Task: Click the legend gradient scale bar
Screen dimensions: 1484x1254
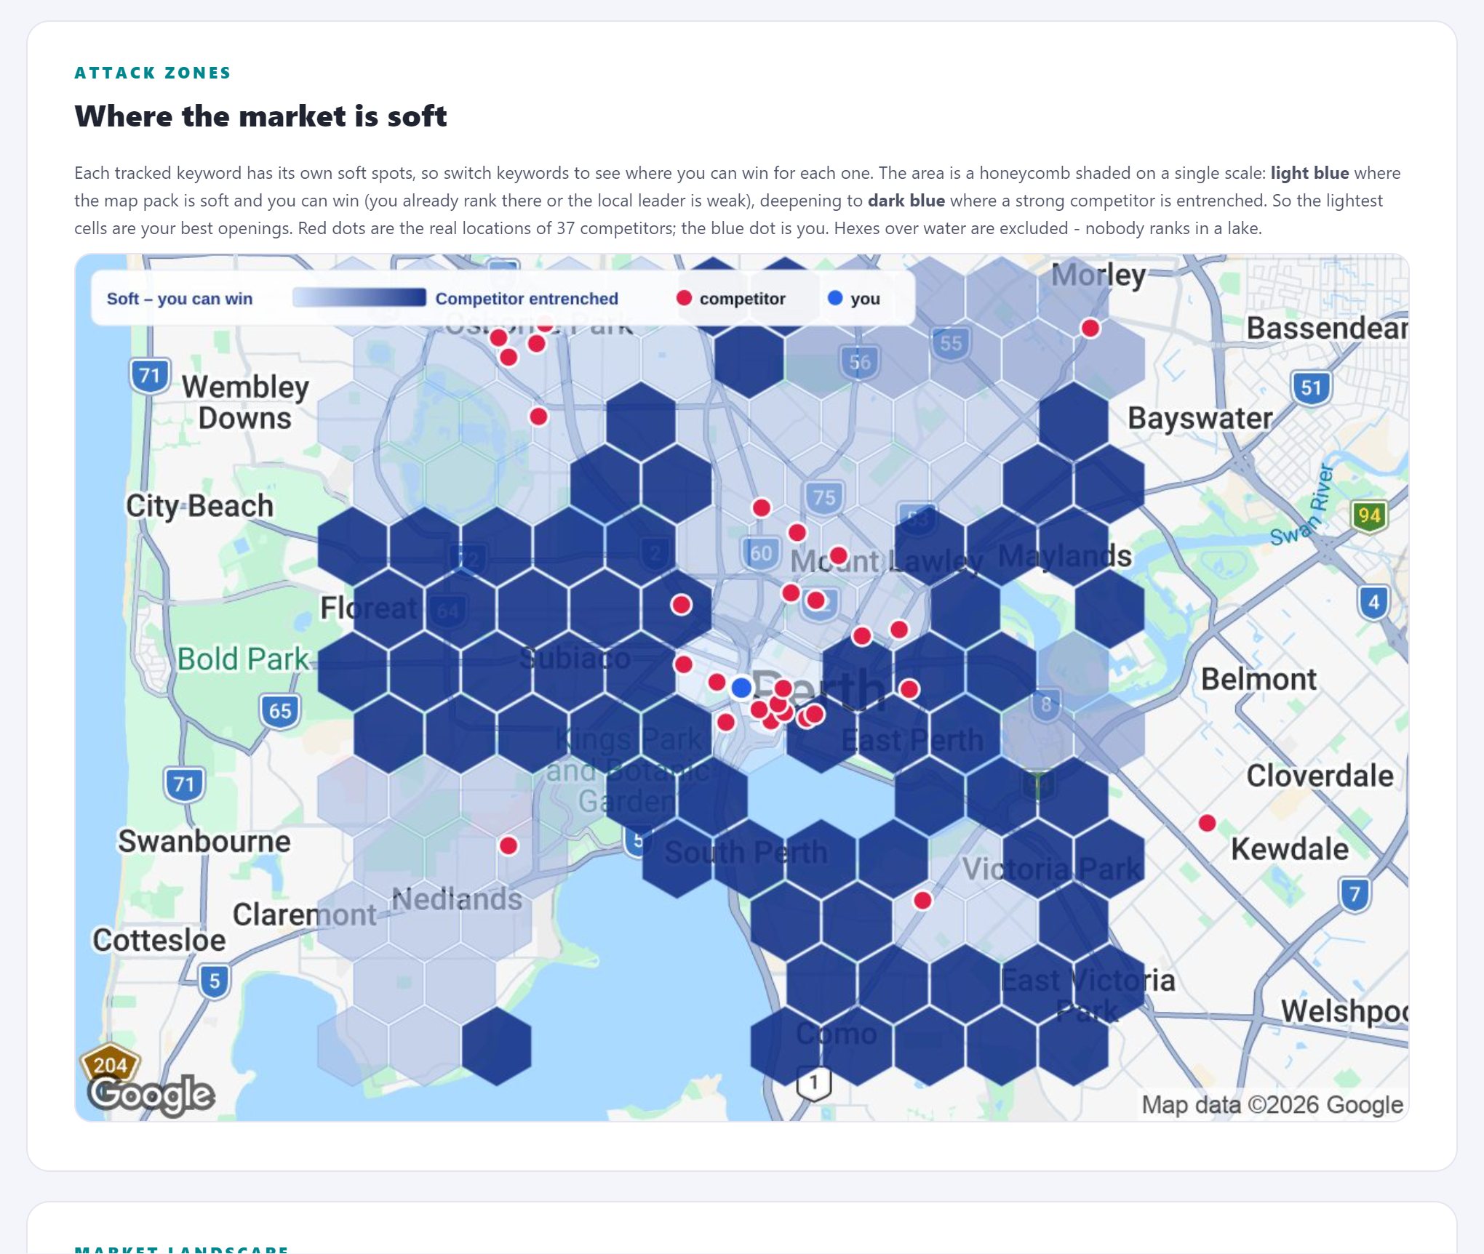Action: click(359, 298)
